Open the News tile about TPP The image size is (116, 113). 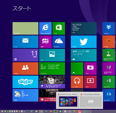(x=48, y=95)
